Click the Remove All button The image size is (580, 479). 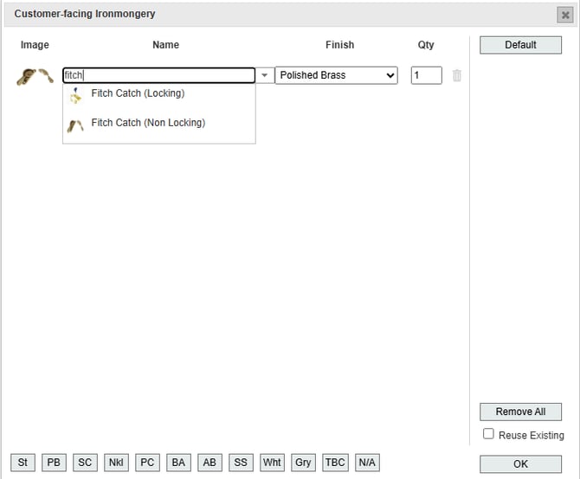[x=520, y=412]
